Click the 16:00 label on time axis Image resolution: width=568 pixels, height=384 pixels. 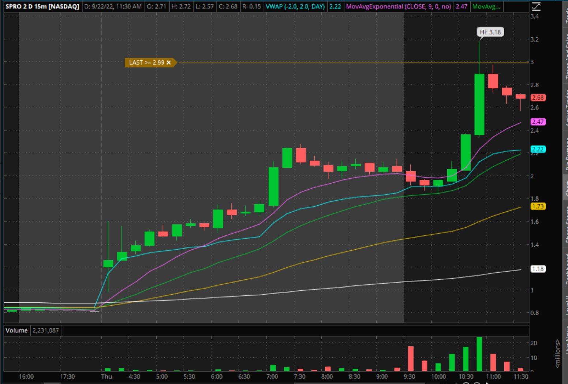pyautogui.click(x=26, y=376)
